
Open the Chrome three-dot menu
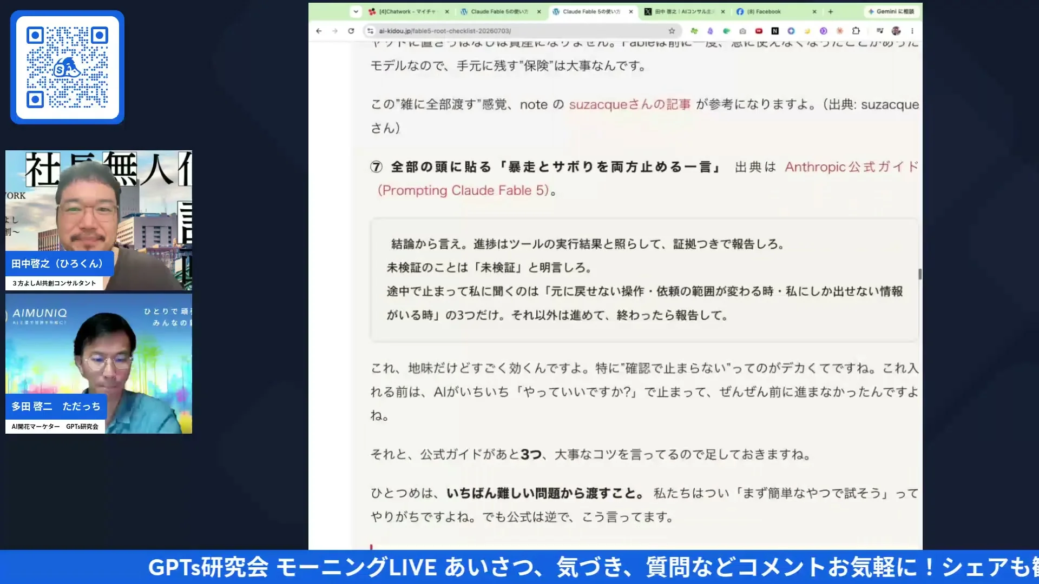tap(912, 31)
